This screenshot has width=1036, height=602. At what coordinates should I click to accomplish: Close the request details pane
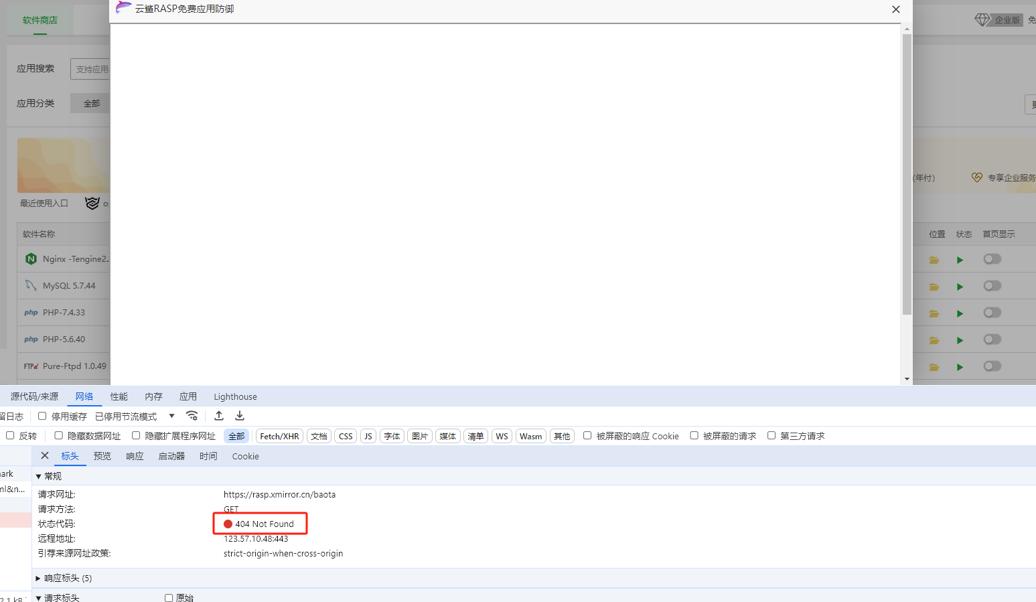(x=45, y=455)
